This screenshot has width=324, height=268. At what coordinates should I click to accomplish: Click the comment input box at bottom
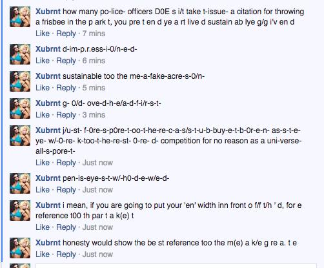(x=176, y=265)
